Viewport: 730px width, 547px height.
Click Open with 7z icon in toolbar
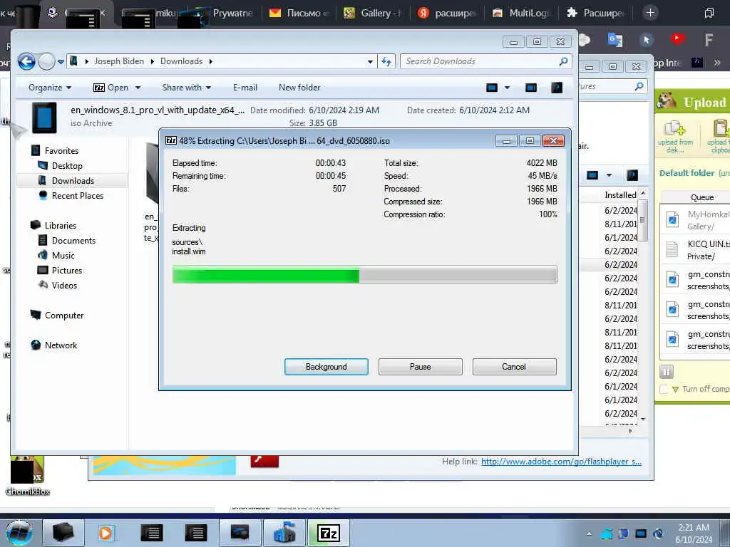(x=110, y=88)
